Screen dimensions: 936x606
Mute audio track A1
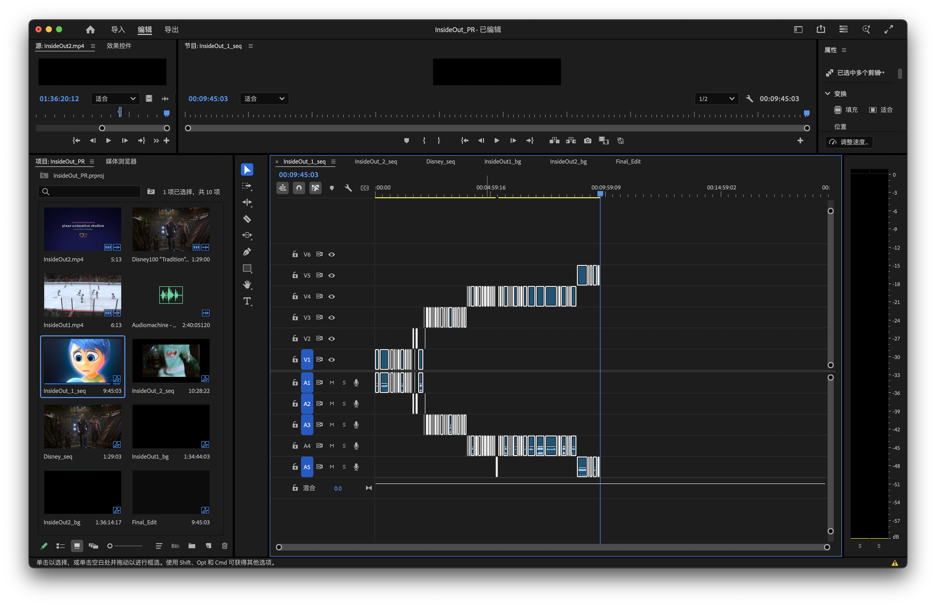[332, 383]
